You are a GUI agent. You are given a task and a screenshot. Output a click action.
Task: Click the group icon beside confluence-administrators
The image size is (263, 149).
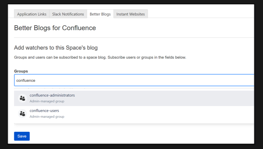[x=22, y=98]
